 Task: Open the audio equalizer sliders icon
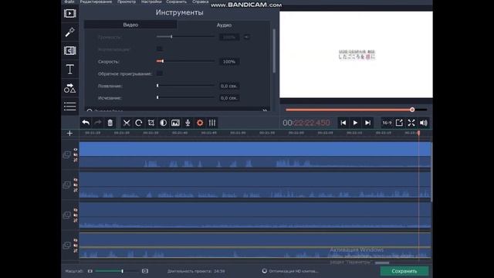pyautogui.click(x=212, y=123)
